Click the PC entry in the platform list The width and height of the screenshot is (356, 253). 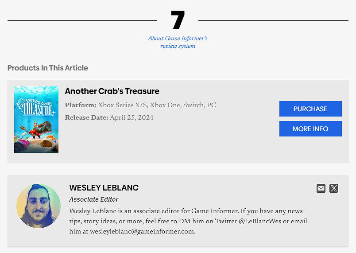[x=212, y=105]
